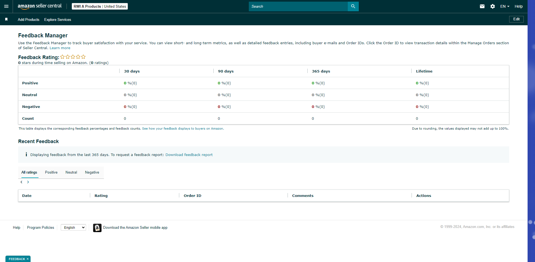535x262 pixels.
Task: Click the search magnifier button
Action: point(353,6)
